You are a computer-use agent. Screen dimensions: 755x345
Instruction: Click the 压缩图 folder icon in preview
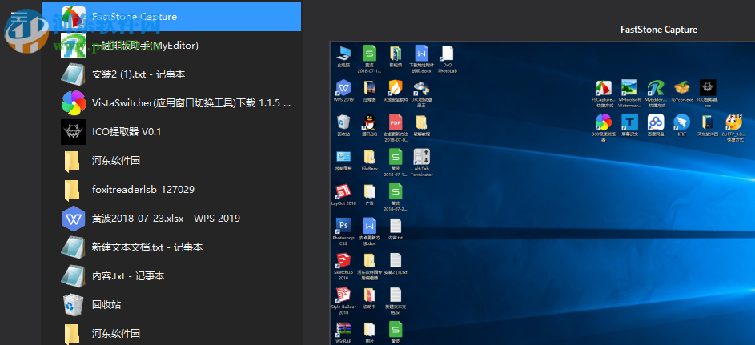point(369,87)
